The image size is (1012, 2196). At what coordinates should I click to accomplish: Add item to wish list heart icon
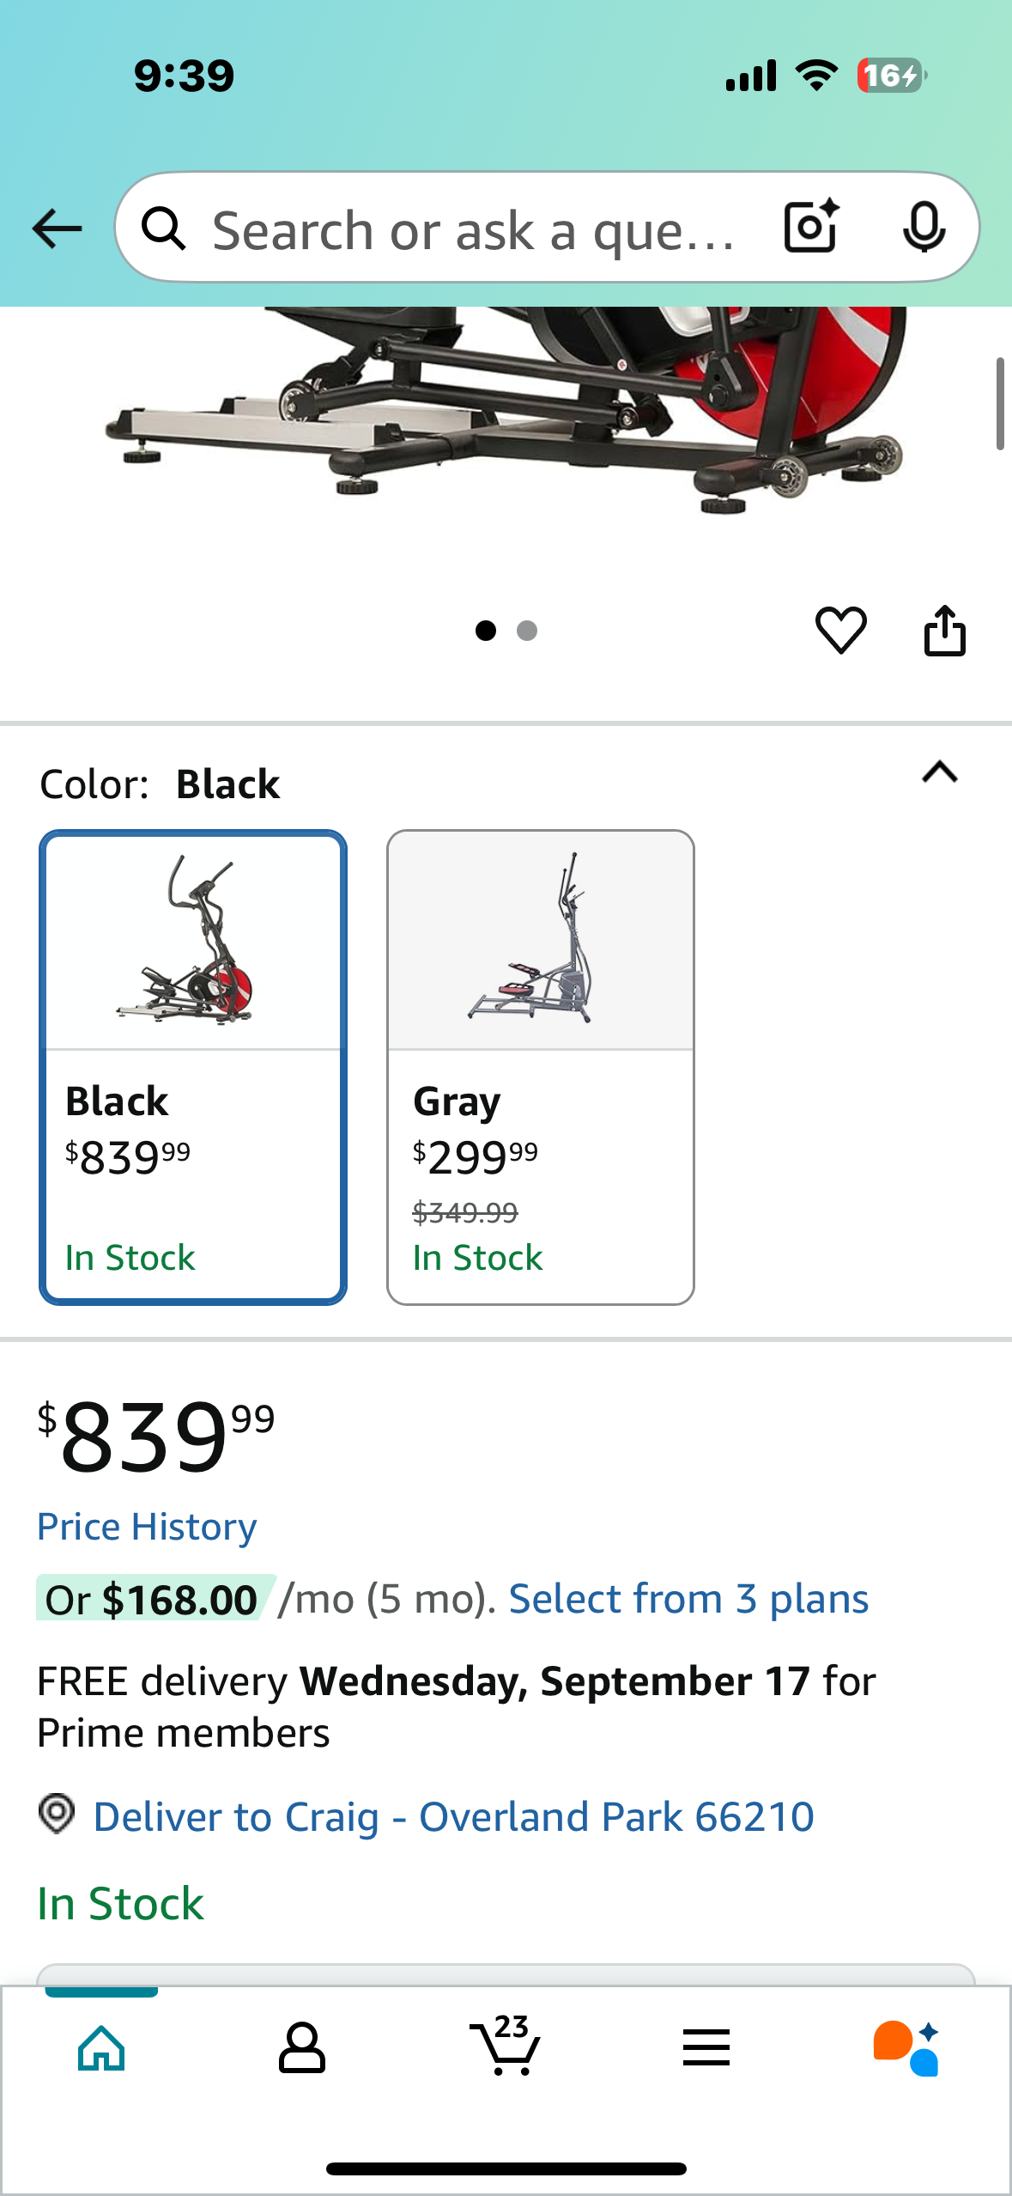[840, 630]
